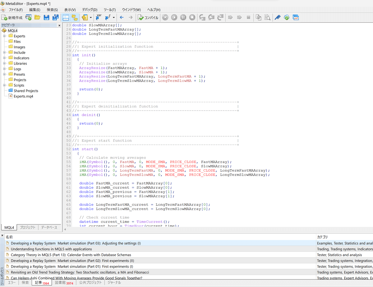Switch to the 図書館 tab
Screen dimensions: 373x287
coord(64,283)
